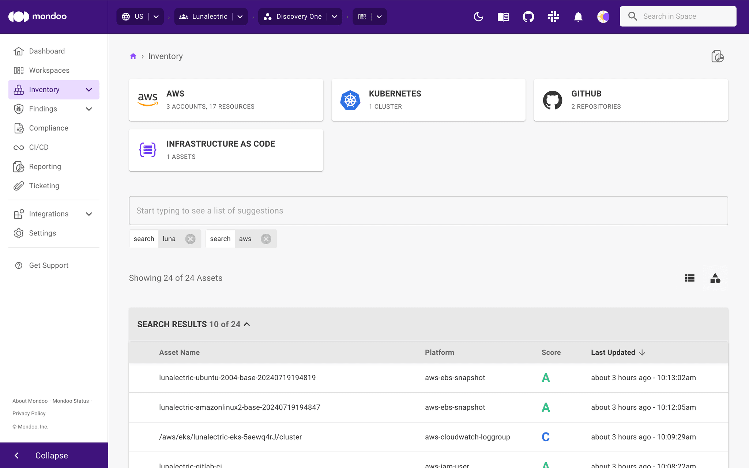
Task: Collapse the Search Results section
Action: [x=247, y=324]
